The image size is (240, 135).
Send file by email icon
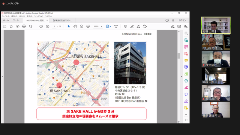click(x=179, y=27)
